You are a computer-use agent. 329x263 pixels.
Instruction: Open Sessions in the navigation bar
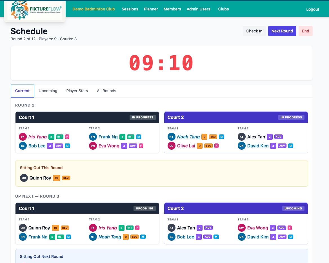130,9
